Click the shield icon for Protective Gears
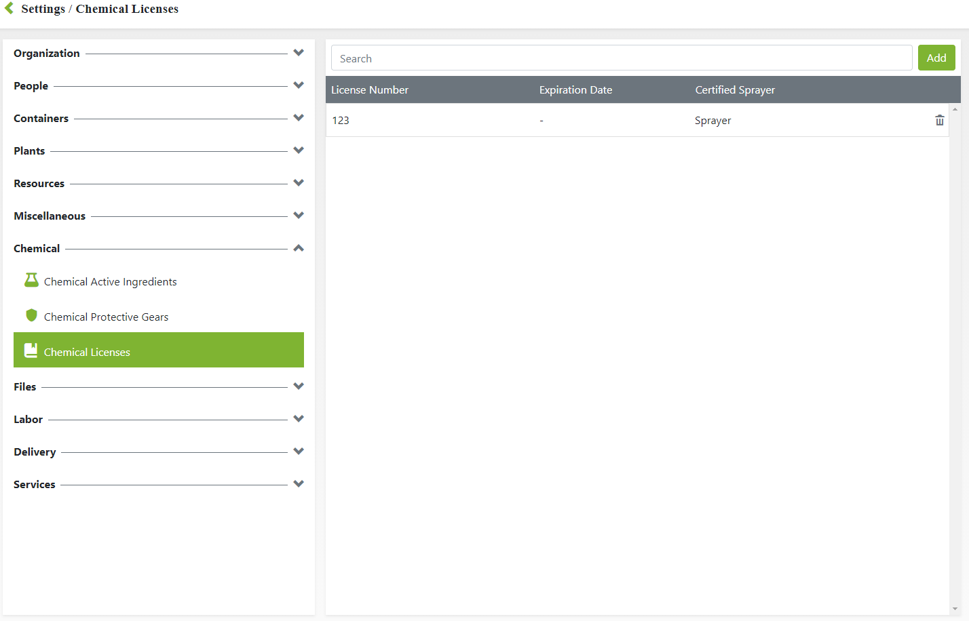 [x=31, y=315]
